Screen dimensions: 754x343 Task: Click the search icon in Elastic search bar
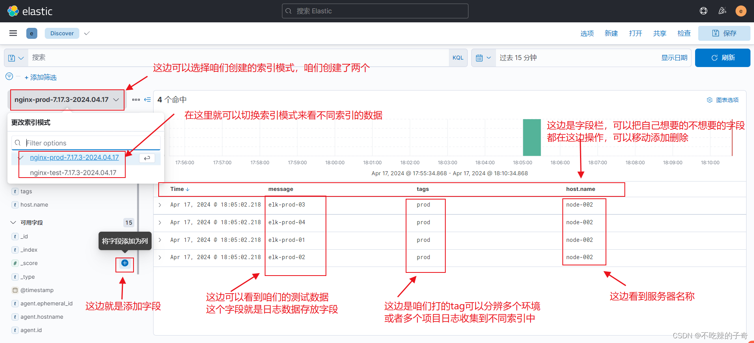tap(288, 11)
